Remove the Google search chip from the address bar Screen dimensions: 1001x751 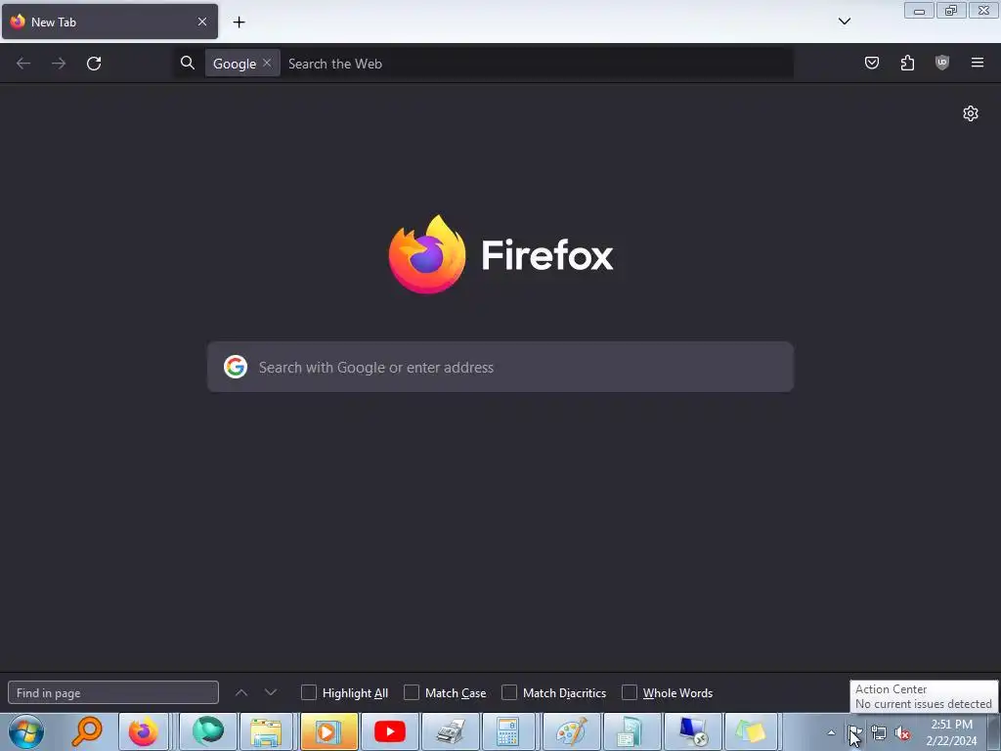pyautogui.click(x=267, y=63)
